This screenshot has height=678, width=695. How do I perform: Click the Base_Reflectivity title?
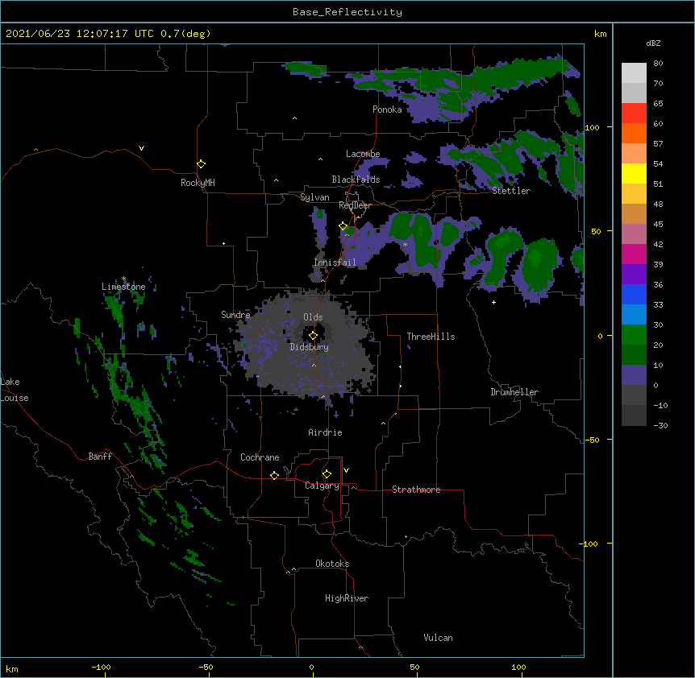[x=347, y=12]
